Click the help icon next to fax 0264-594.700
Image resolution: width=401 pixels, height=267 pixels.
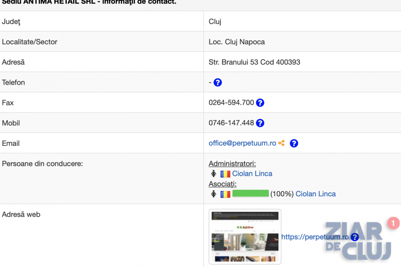point(260,103)
